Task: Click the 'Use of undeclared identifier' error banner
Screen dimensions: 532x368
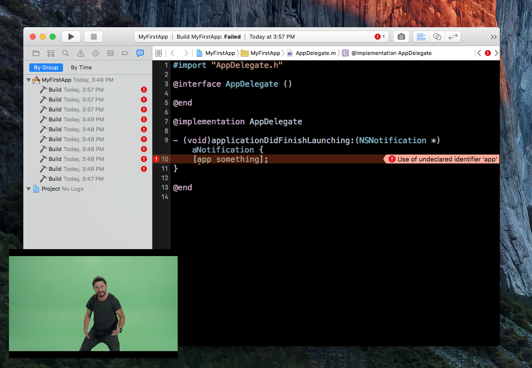Action: click(x=442, y=159)
